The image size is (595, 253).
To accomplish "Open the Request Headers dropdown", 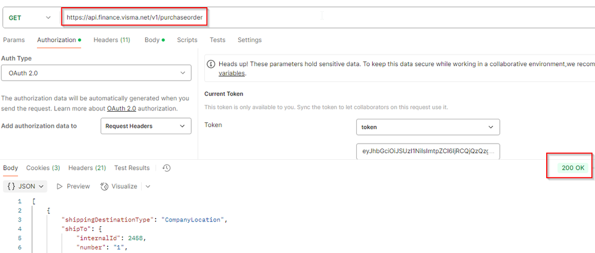I will [145, 126].
